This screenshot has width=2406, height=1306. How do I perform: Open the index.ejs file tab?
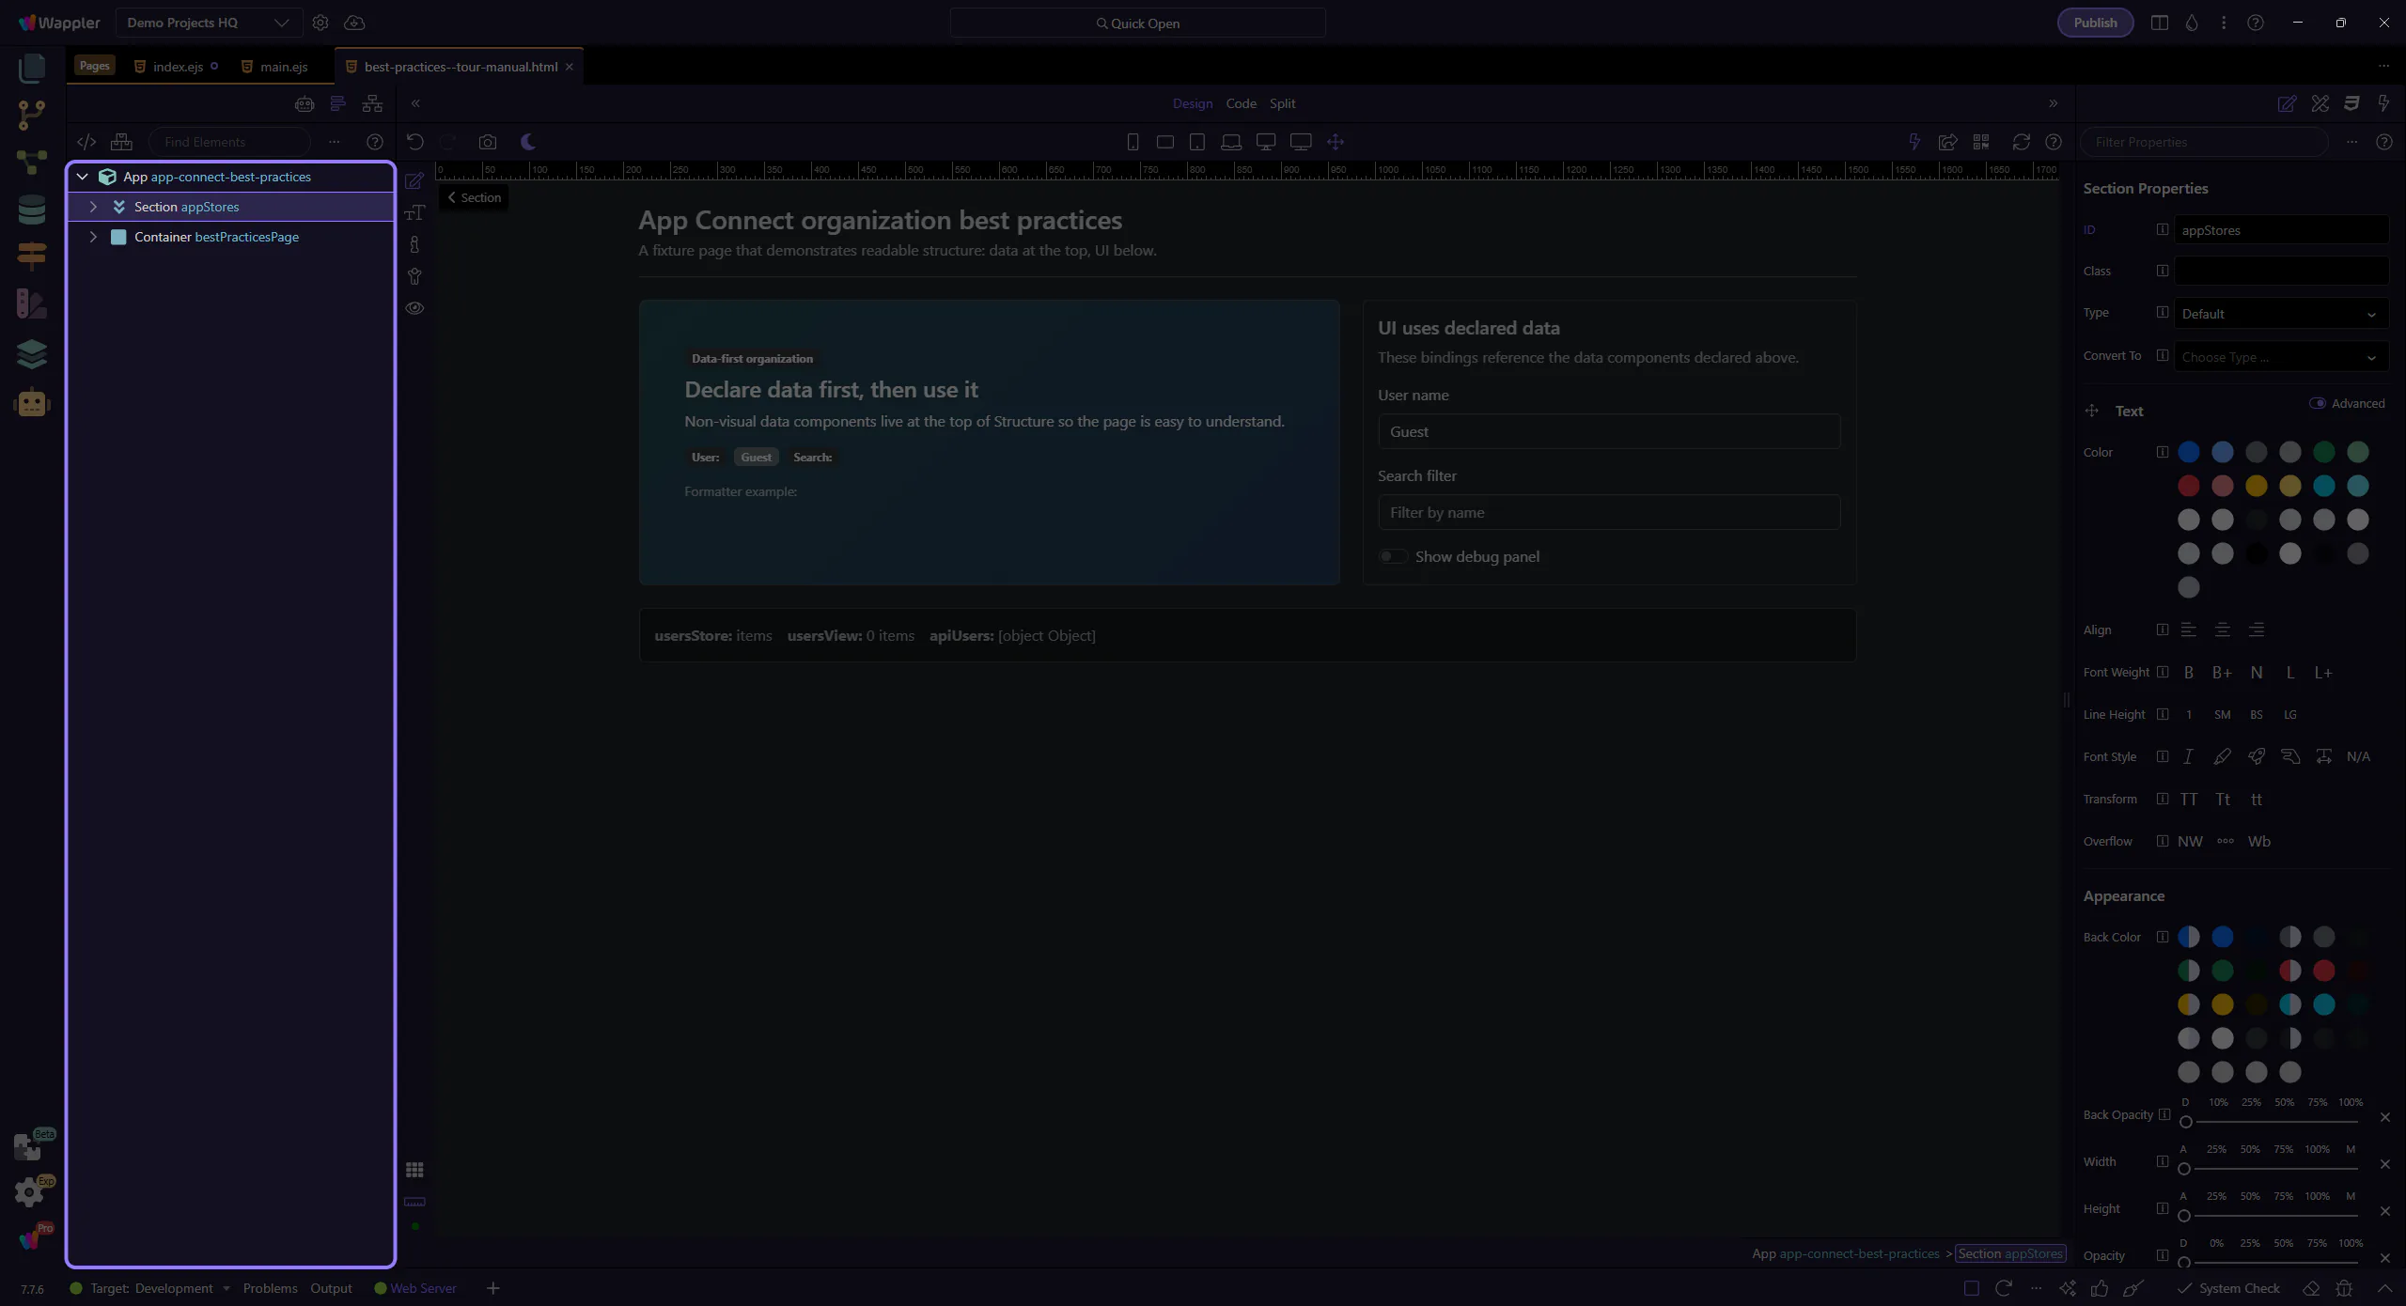178,67
